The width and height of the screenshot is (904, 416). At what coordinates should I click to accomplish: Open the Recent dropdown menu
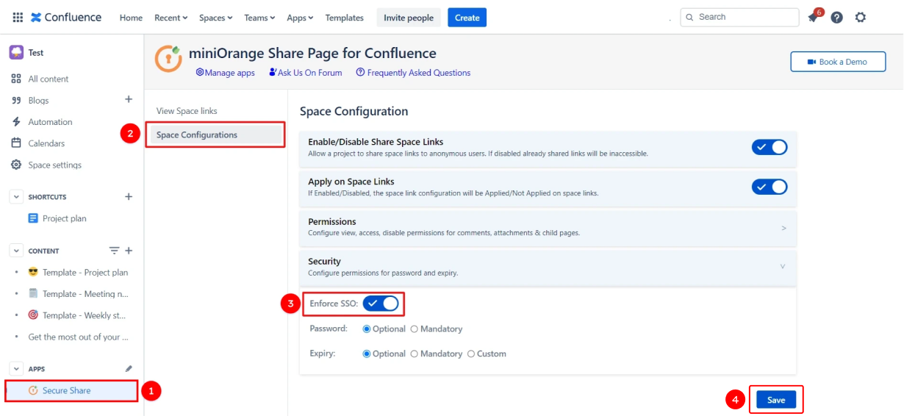[x=171, y=18]
